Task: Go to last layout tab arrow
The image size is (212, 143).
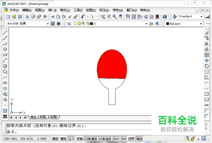Action: 25,117
